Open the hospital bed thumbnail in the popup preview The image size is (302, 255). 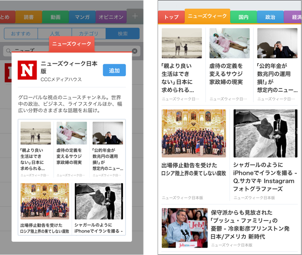[72, 133]
